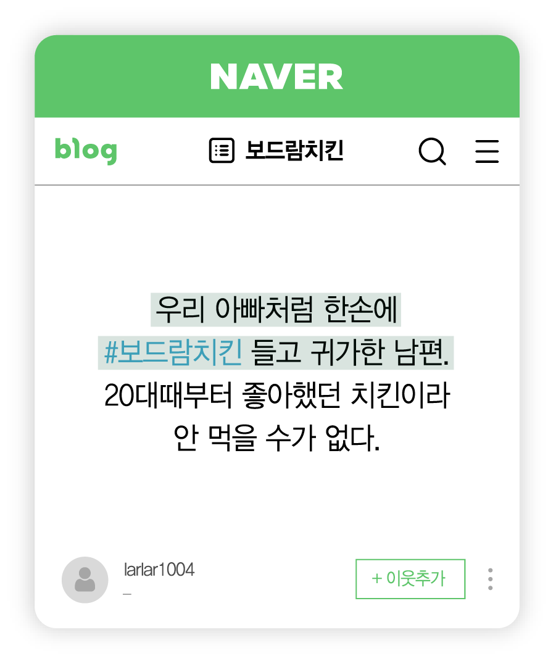Open larlar1004 user profile name
The image size is (556, 664).
(159, 570)
